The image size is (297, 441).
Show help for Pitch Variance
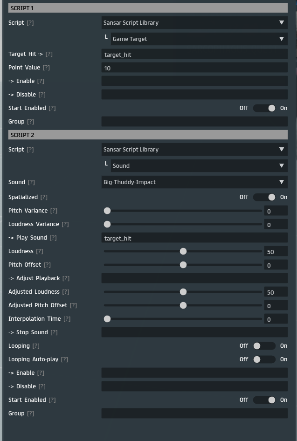click(x=54, y=211)
